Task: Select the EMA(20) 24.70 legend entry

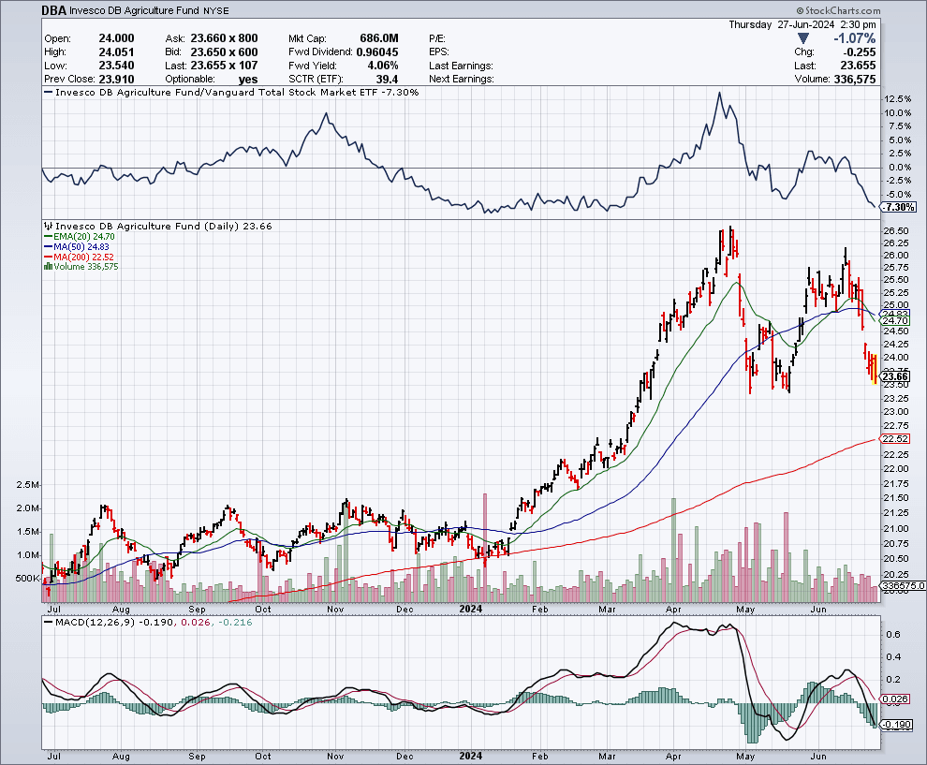Action: click(x=80, y=237)
